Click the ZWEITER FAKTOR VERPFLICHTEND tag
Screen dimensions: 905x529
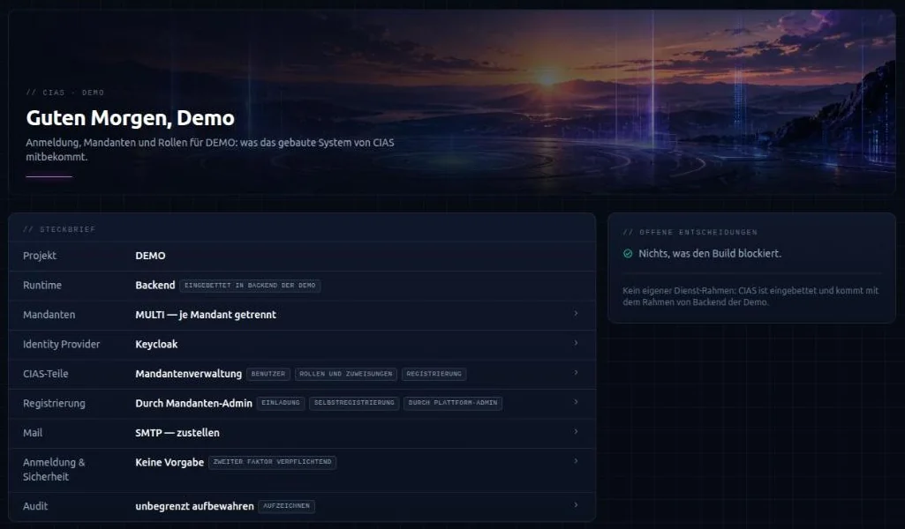pyautogui.click(x=273, y=462)
